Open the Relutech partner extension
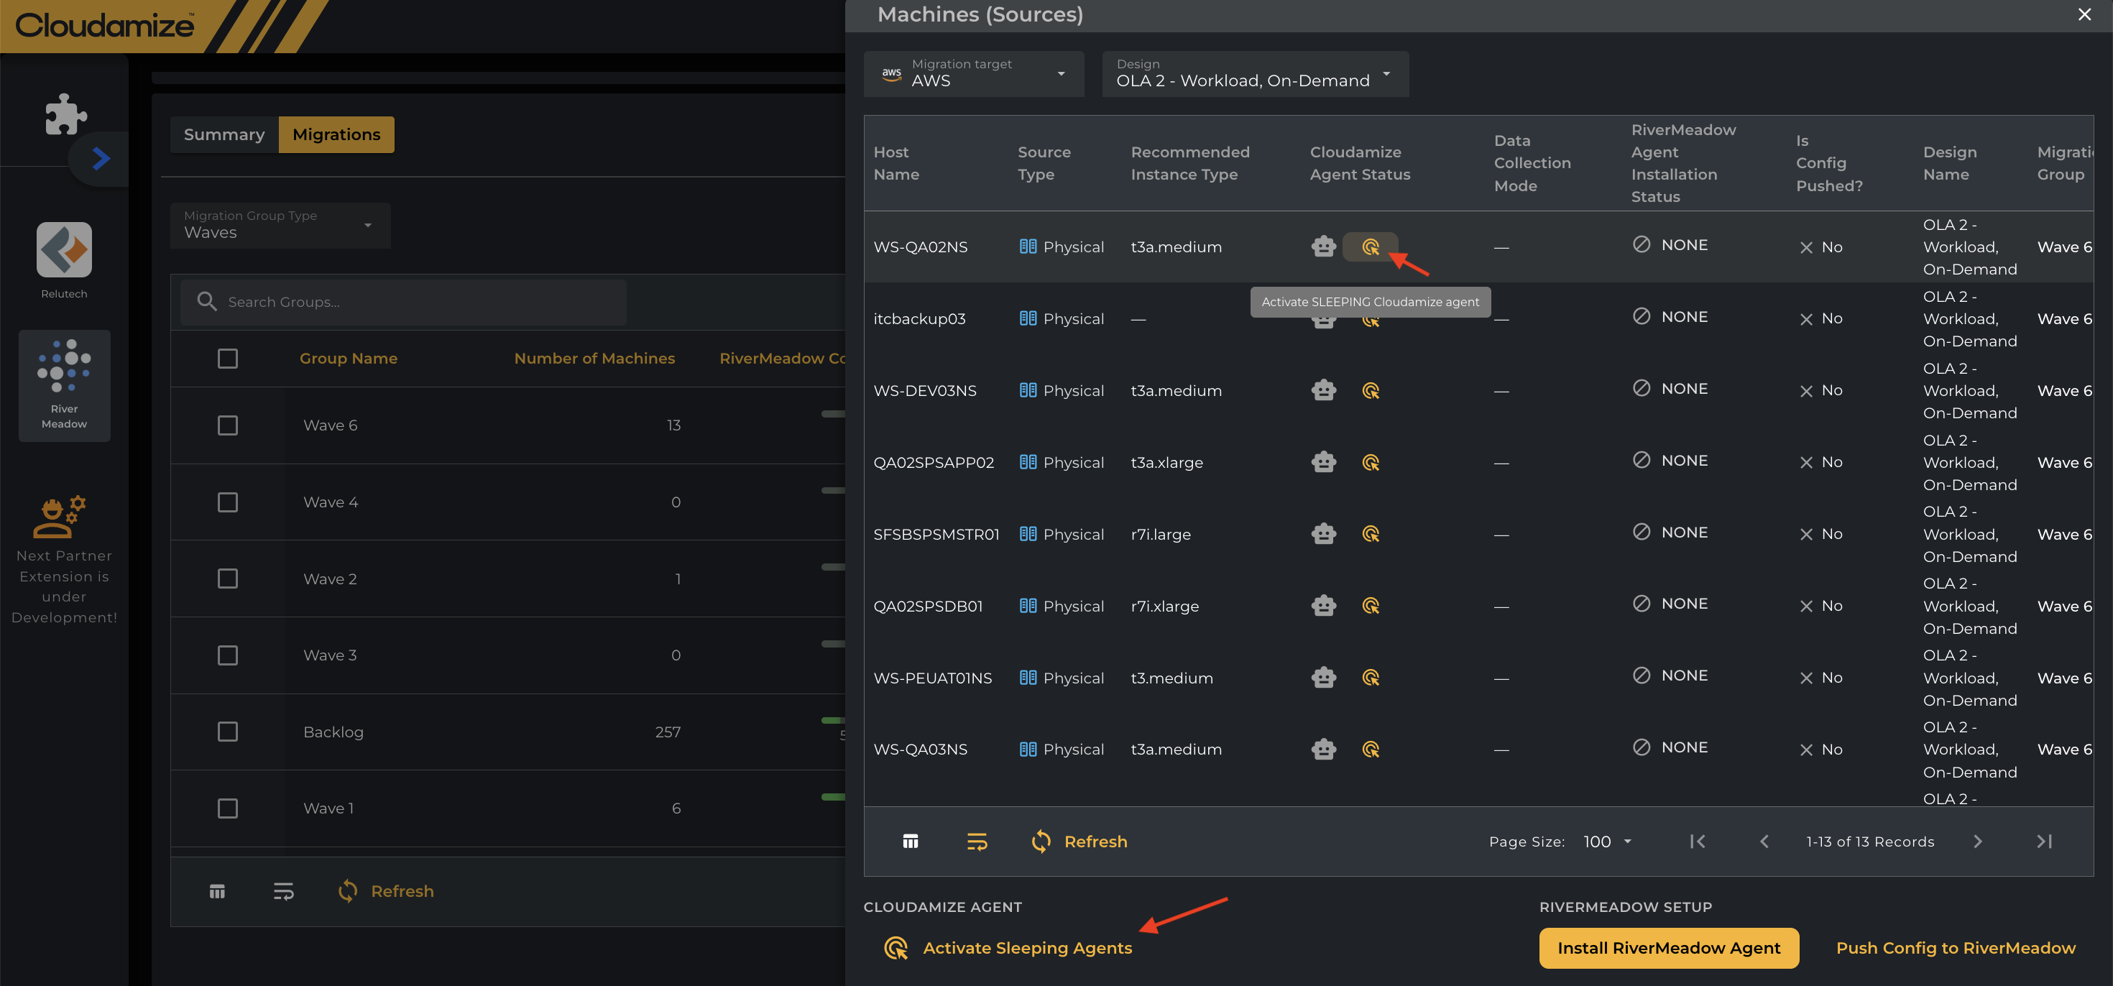This screenshot has height=986, width=2113. (64, 261)
